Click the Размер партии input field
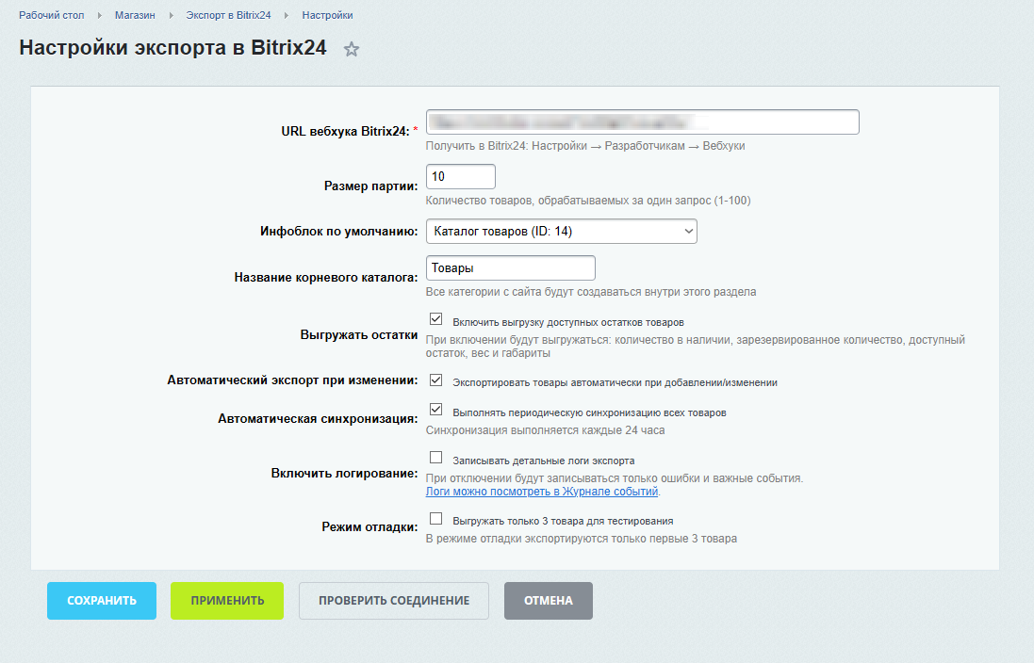Image resolution: width=1034 pixels, height=663 pixels. (x=460, y=177)
